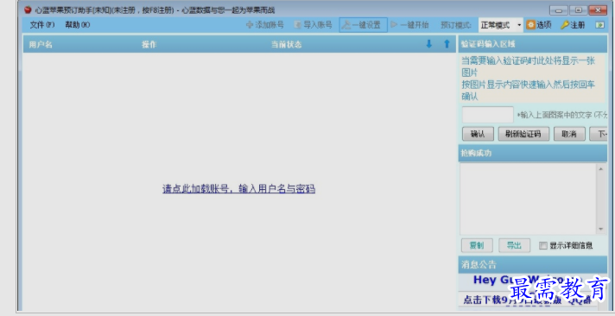615x316 pixels.
Task: Click the 导出 button
Action: point(514,245)
